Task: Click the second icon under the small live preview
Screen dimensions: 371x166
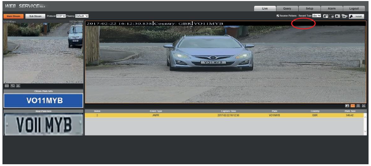Action: pos(13,86)
